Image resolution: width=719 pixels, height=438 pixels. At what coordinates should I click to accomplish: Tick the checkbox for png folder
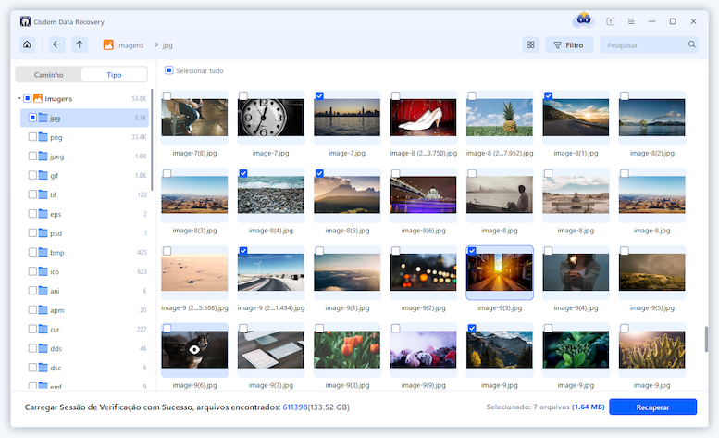(32, 137)
